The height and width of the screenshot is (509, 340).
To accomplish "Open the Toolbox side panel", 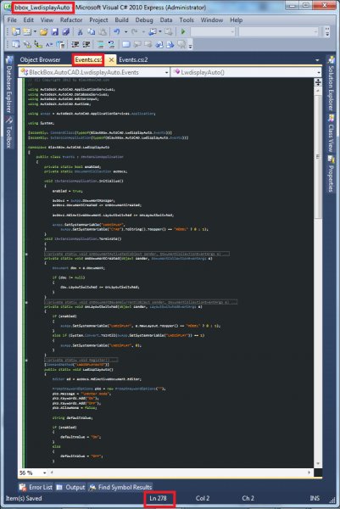I will (9, 132).
